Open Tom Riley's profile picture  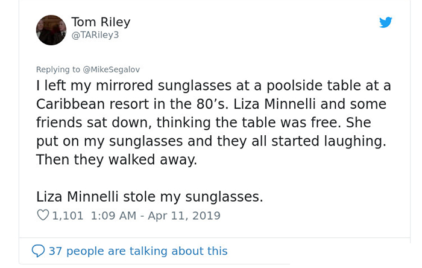(51, 30)
